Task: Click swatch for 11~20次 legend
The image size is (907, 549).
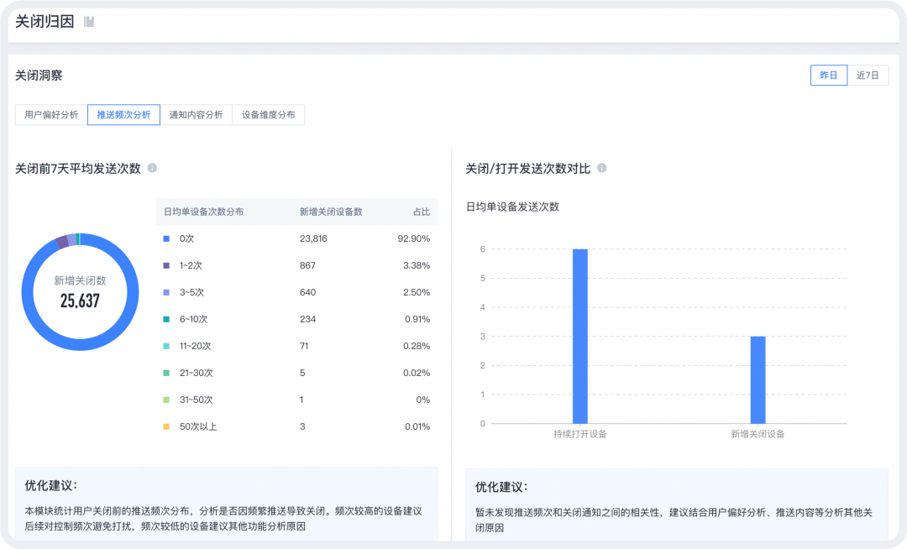Action: pyautogui.click(x=166, y=346)
